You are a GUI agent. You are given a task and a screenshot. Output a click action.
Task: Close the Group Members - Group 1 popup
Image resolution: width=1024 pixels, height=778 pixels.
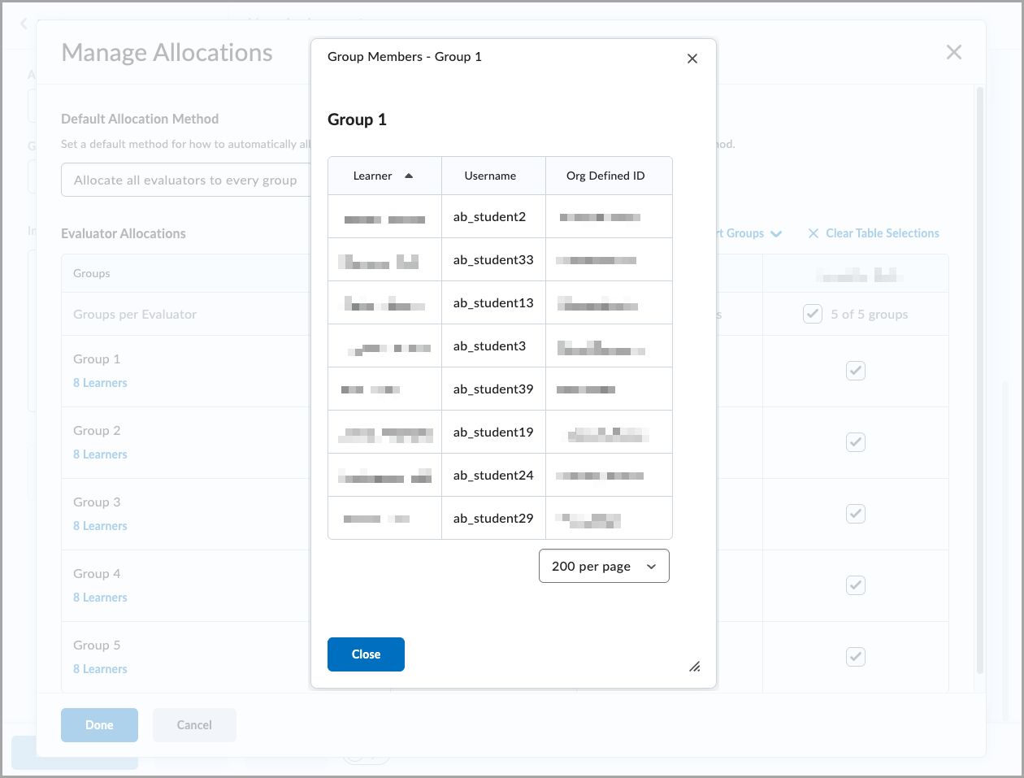click(692, 58)
